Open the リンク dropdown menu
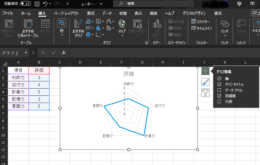Screen dimensions: 260x165 [225, 27]
